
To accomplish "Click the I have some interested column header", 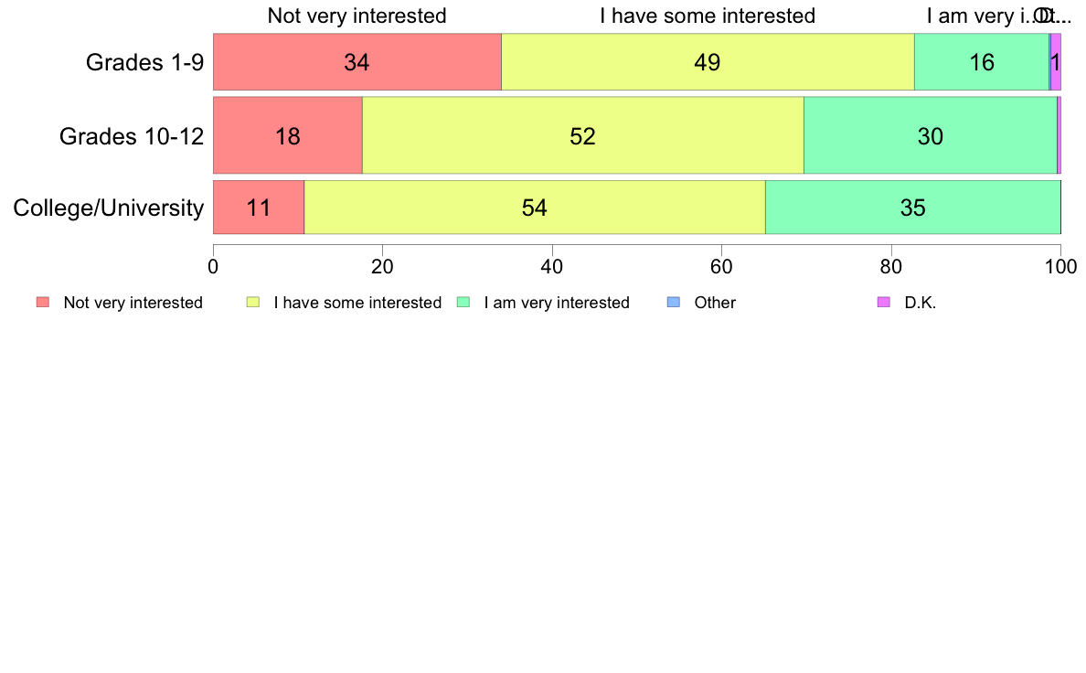I will [x=708, y=16].
